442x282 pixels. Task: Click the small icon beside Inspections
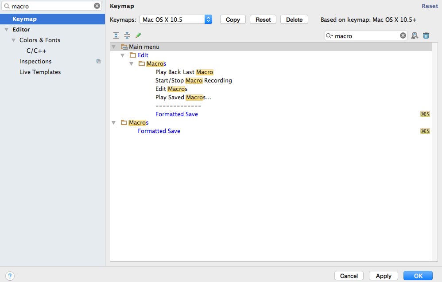pos(98,61)
